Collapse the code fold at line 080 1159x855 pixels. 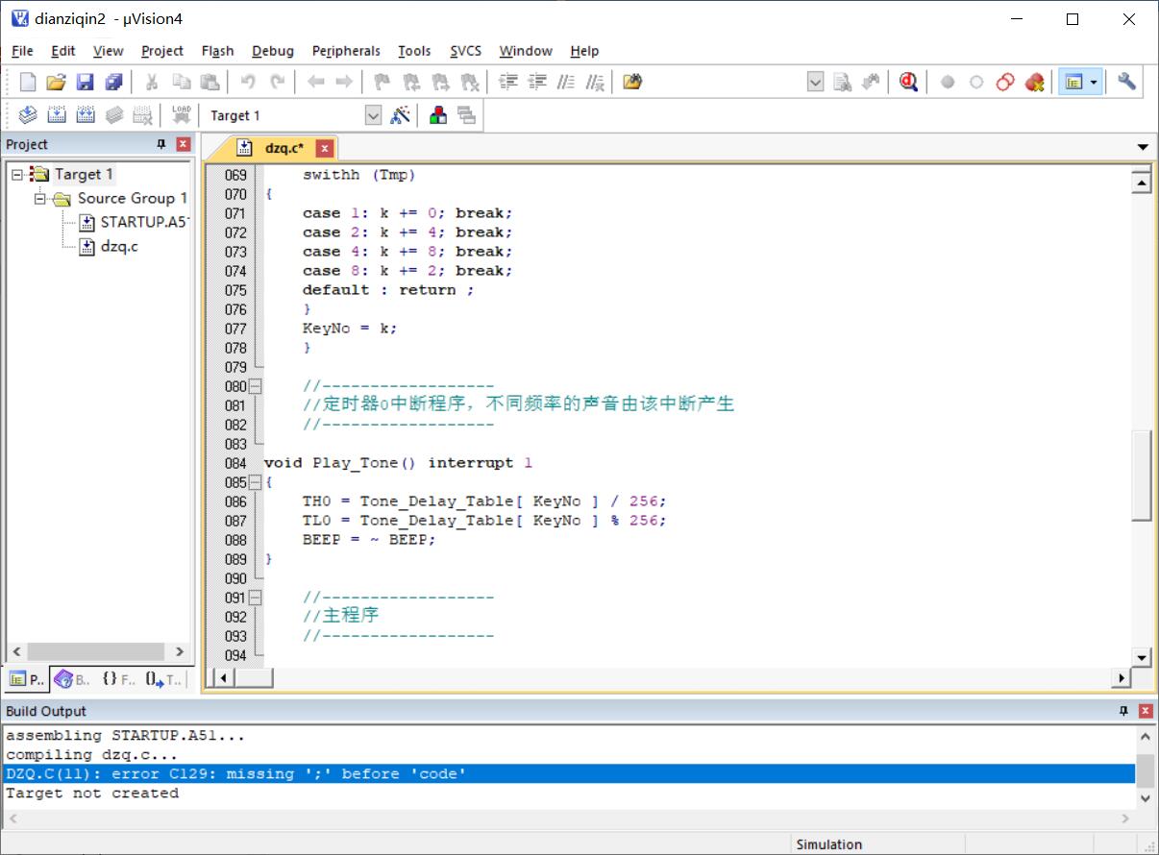(255, 386)
